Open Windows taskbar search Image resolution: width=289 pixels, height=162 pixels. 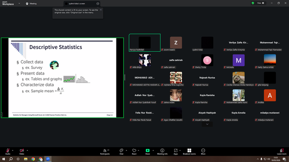coord(11,159)
